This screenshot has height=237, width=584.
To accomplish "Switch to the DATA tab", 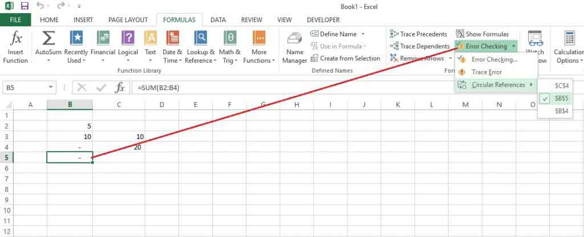I will (218, 20).
